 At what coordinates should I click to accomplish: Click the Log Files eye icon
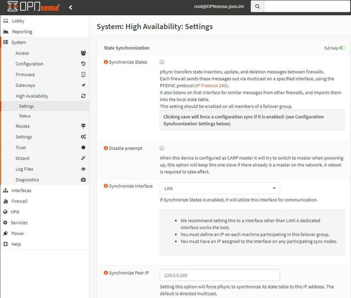[83, 169]
